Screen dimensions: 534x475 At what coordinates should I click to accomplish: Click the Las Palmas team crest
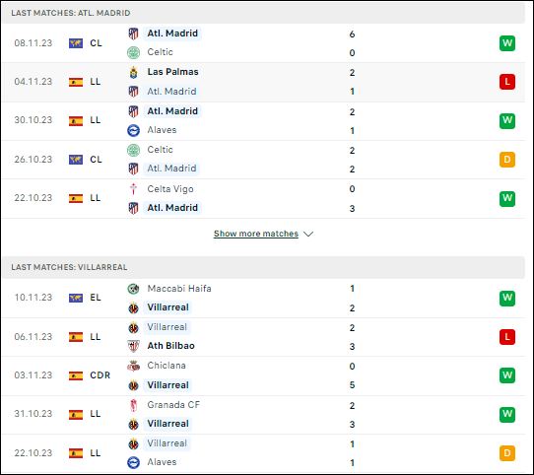pyautogui.click(x=134, y=72)
